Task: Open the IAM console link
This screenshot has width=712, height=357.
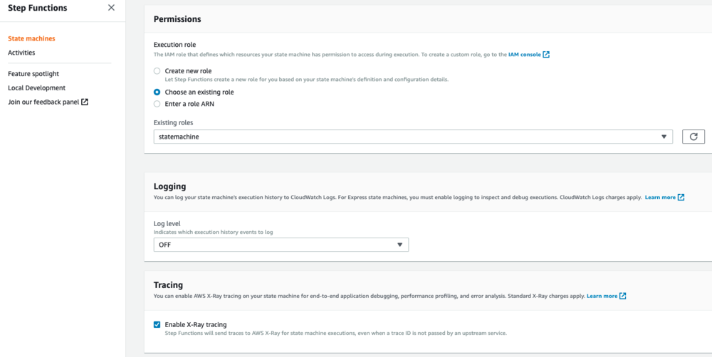Action: (525, 55)
